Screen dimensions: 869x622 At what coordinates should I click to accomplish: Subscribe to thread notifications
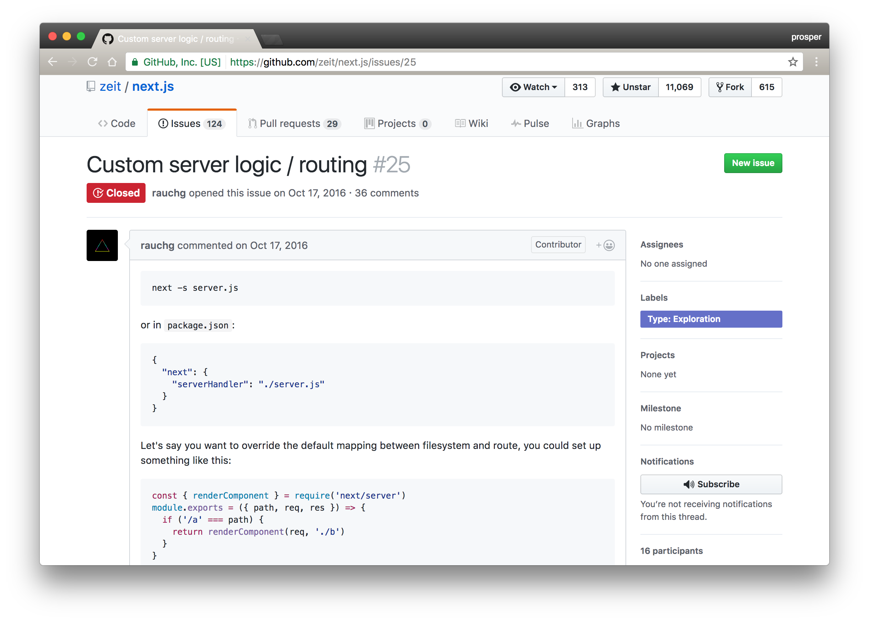click(x=711, y=484)
